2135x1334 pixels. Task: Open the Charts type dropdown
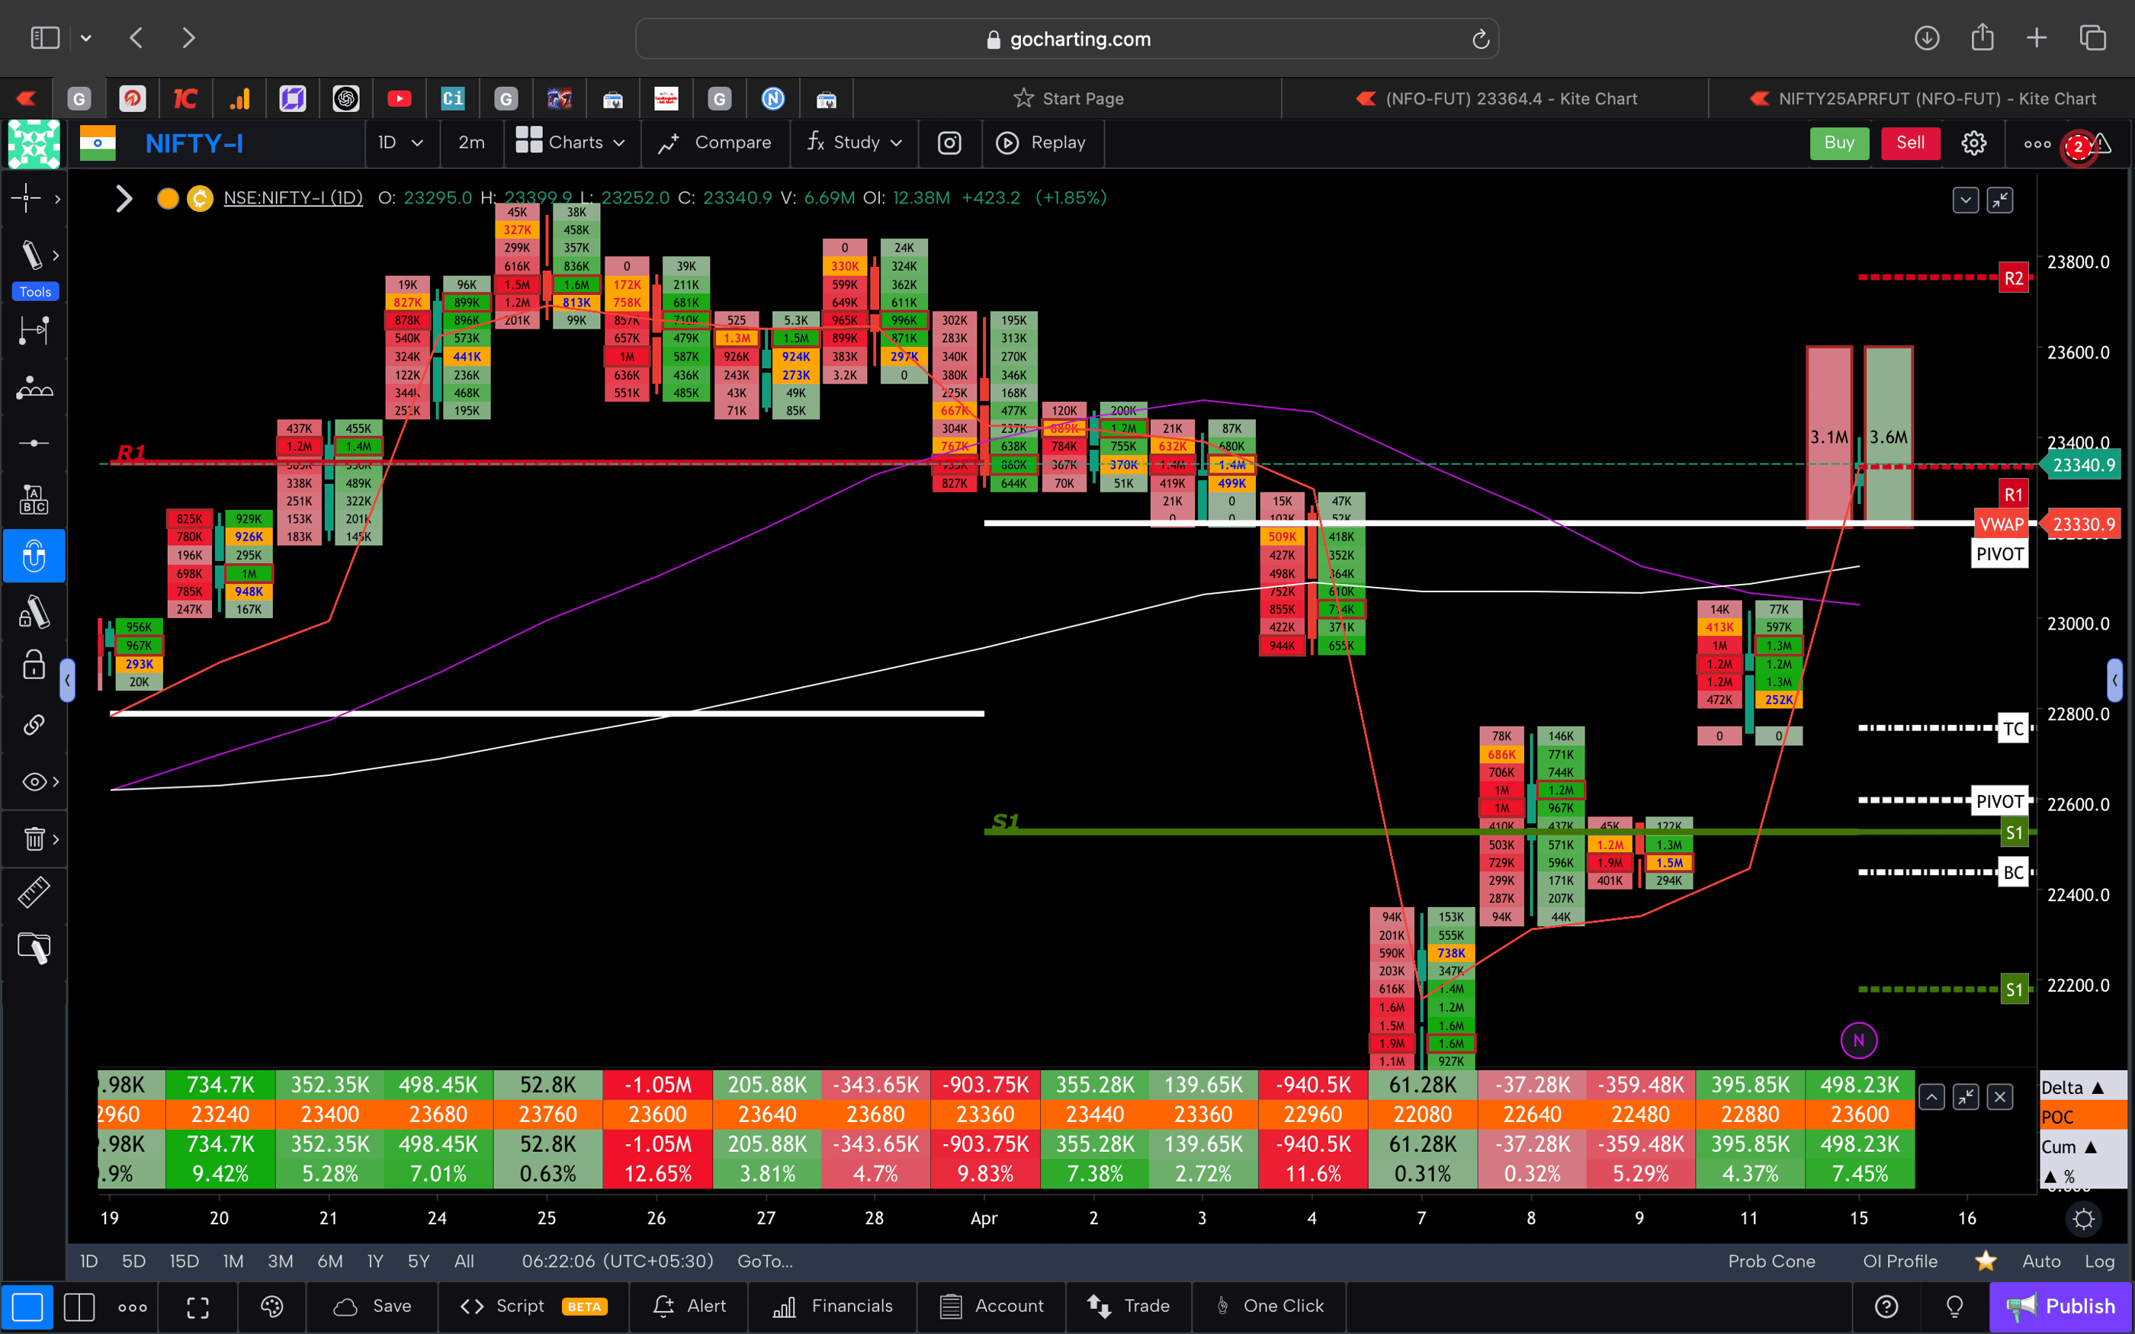click(571, 142)
